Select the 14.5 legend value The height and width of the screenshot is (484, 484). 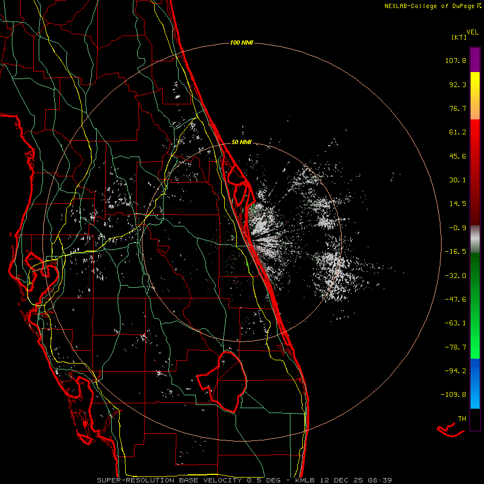[458, 204]
